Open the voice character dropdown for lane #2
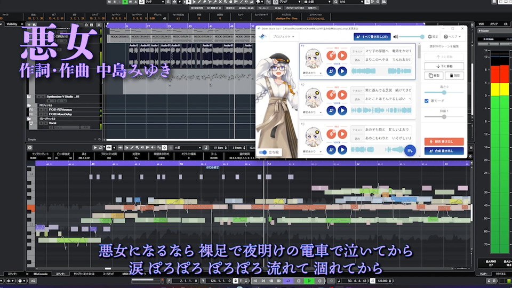Screen dimensions: 512x288 [x=313, y=112]
